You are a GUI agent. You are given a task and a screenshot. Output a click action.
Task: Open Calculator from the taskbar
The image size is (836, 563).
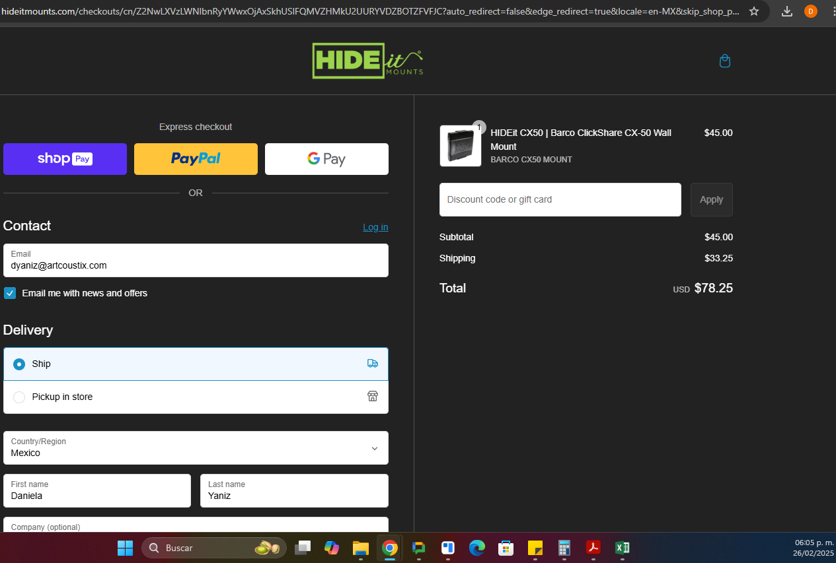coord(564,548)
